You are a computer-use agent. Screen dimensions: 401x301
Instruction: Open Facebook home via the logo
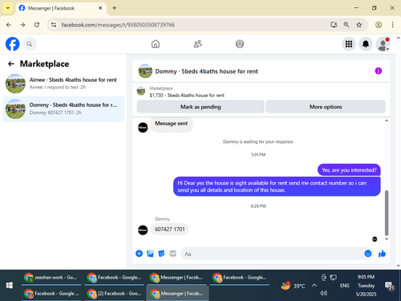(13, 44)
